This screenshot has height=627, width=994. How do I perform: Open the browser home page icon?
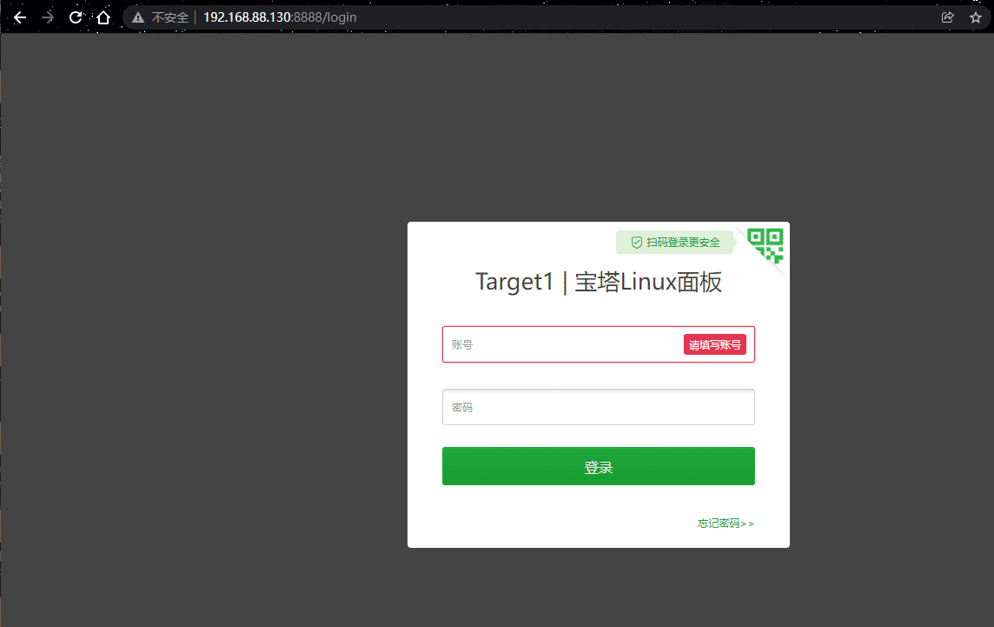tap(103, 17)
